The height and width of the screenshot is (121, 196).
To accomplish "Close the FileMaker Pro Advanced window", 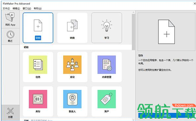I will [195, 4].
